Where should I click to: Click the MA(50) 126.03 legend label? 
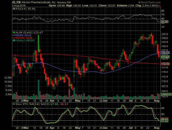(23, 35)
